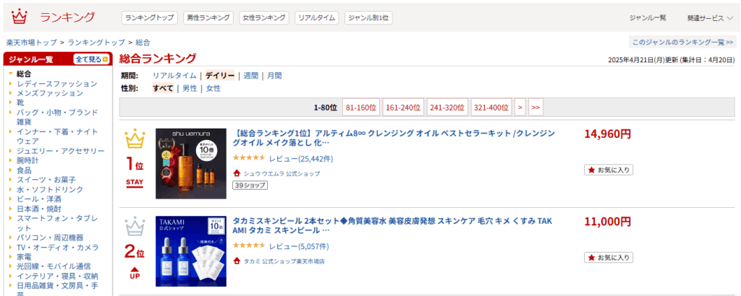Expand the 関連サービス dropdown
Image resolution: width=741 pixels, height=296 pixels.
coord(711,18)
